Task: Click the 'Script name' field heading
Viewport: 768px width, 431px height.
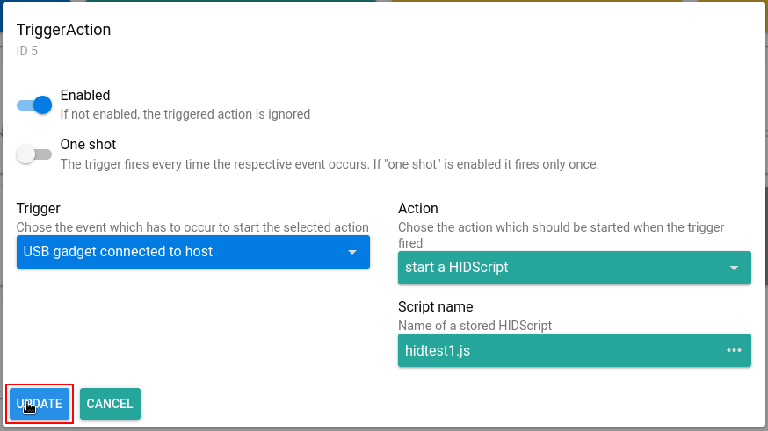Action: point(436,307)
